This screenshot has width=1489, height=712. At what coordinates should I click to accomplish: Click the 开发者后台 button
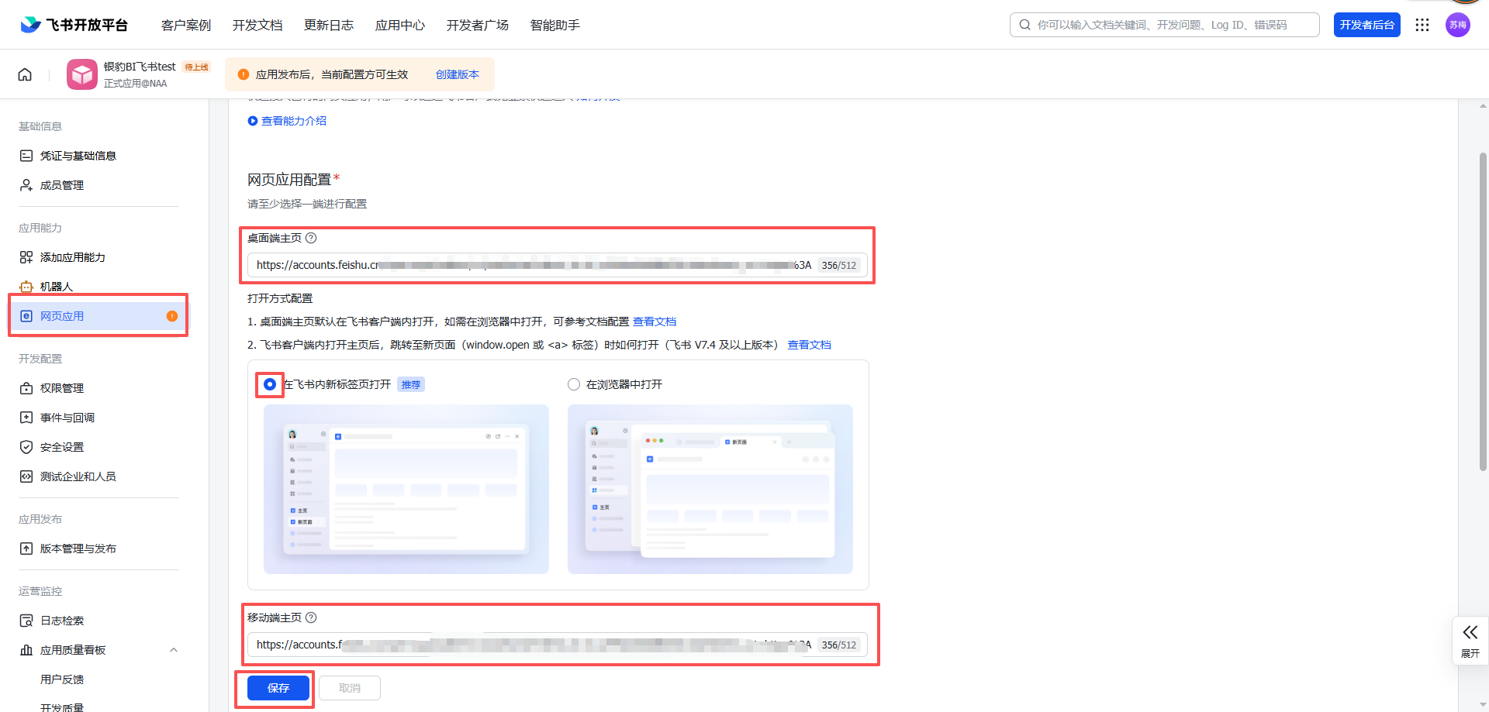[x=1366, y=25]
